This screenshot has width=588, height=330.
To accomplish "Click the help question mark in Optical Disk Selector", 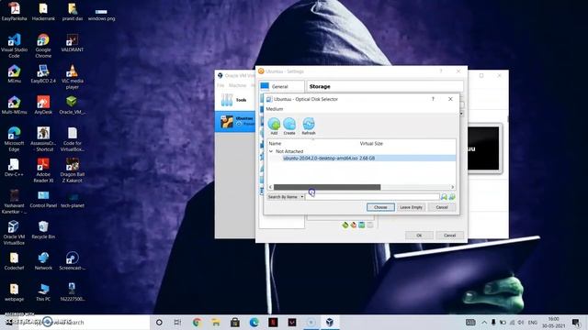I will 433,99.
